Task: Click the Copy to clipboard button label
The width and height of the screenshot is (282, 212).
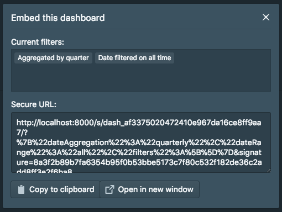Action: 61,189
